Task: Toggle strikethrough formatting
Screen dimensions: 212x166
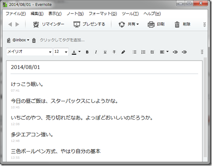Action: (114, 52)
